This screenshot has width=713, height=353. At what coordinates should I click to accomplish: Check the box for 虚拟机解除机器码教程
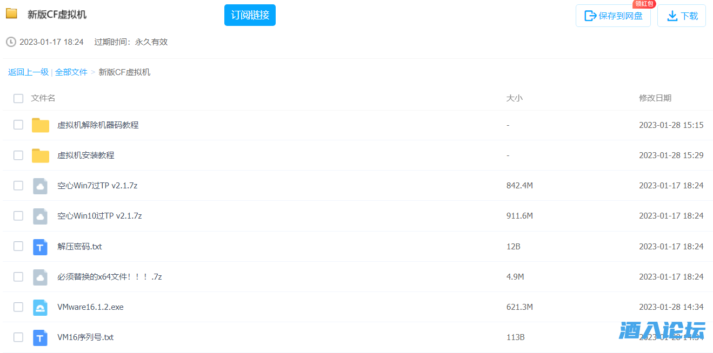[18, 125]
